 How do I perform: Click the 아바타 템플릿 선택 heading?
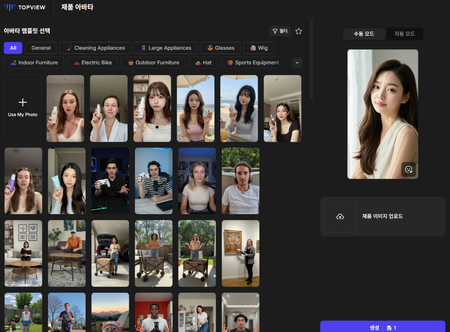27,31
